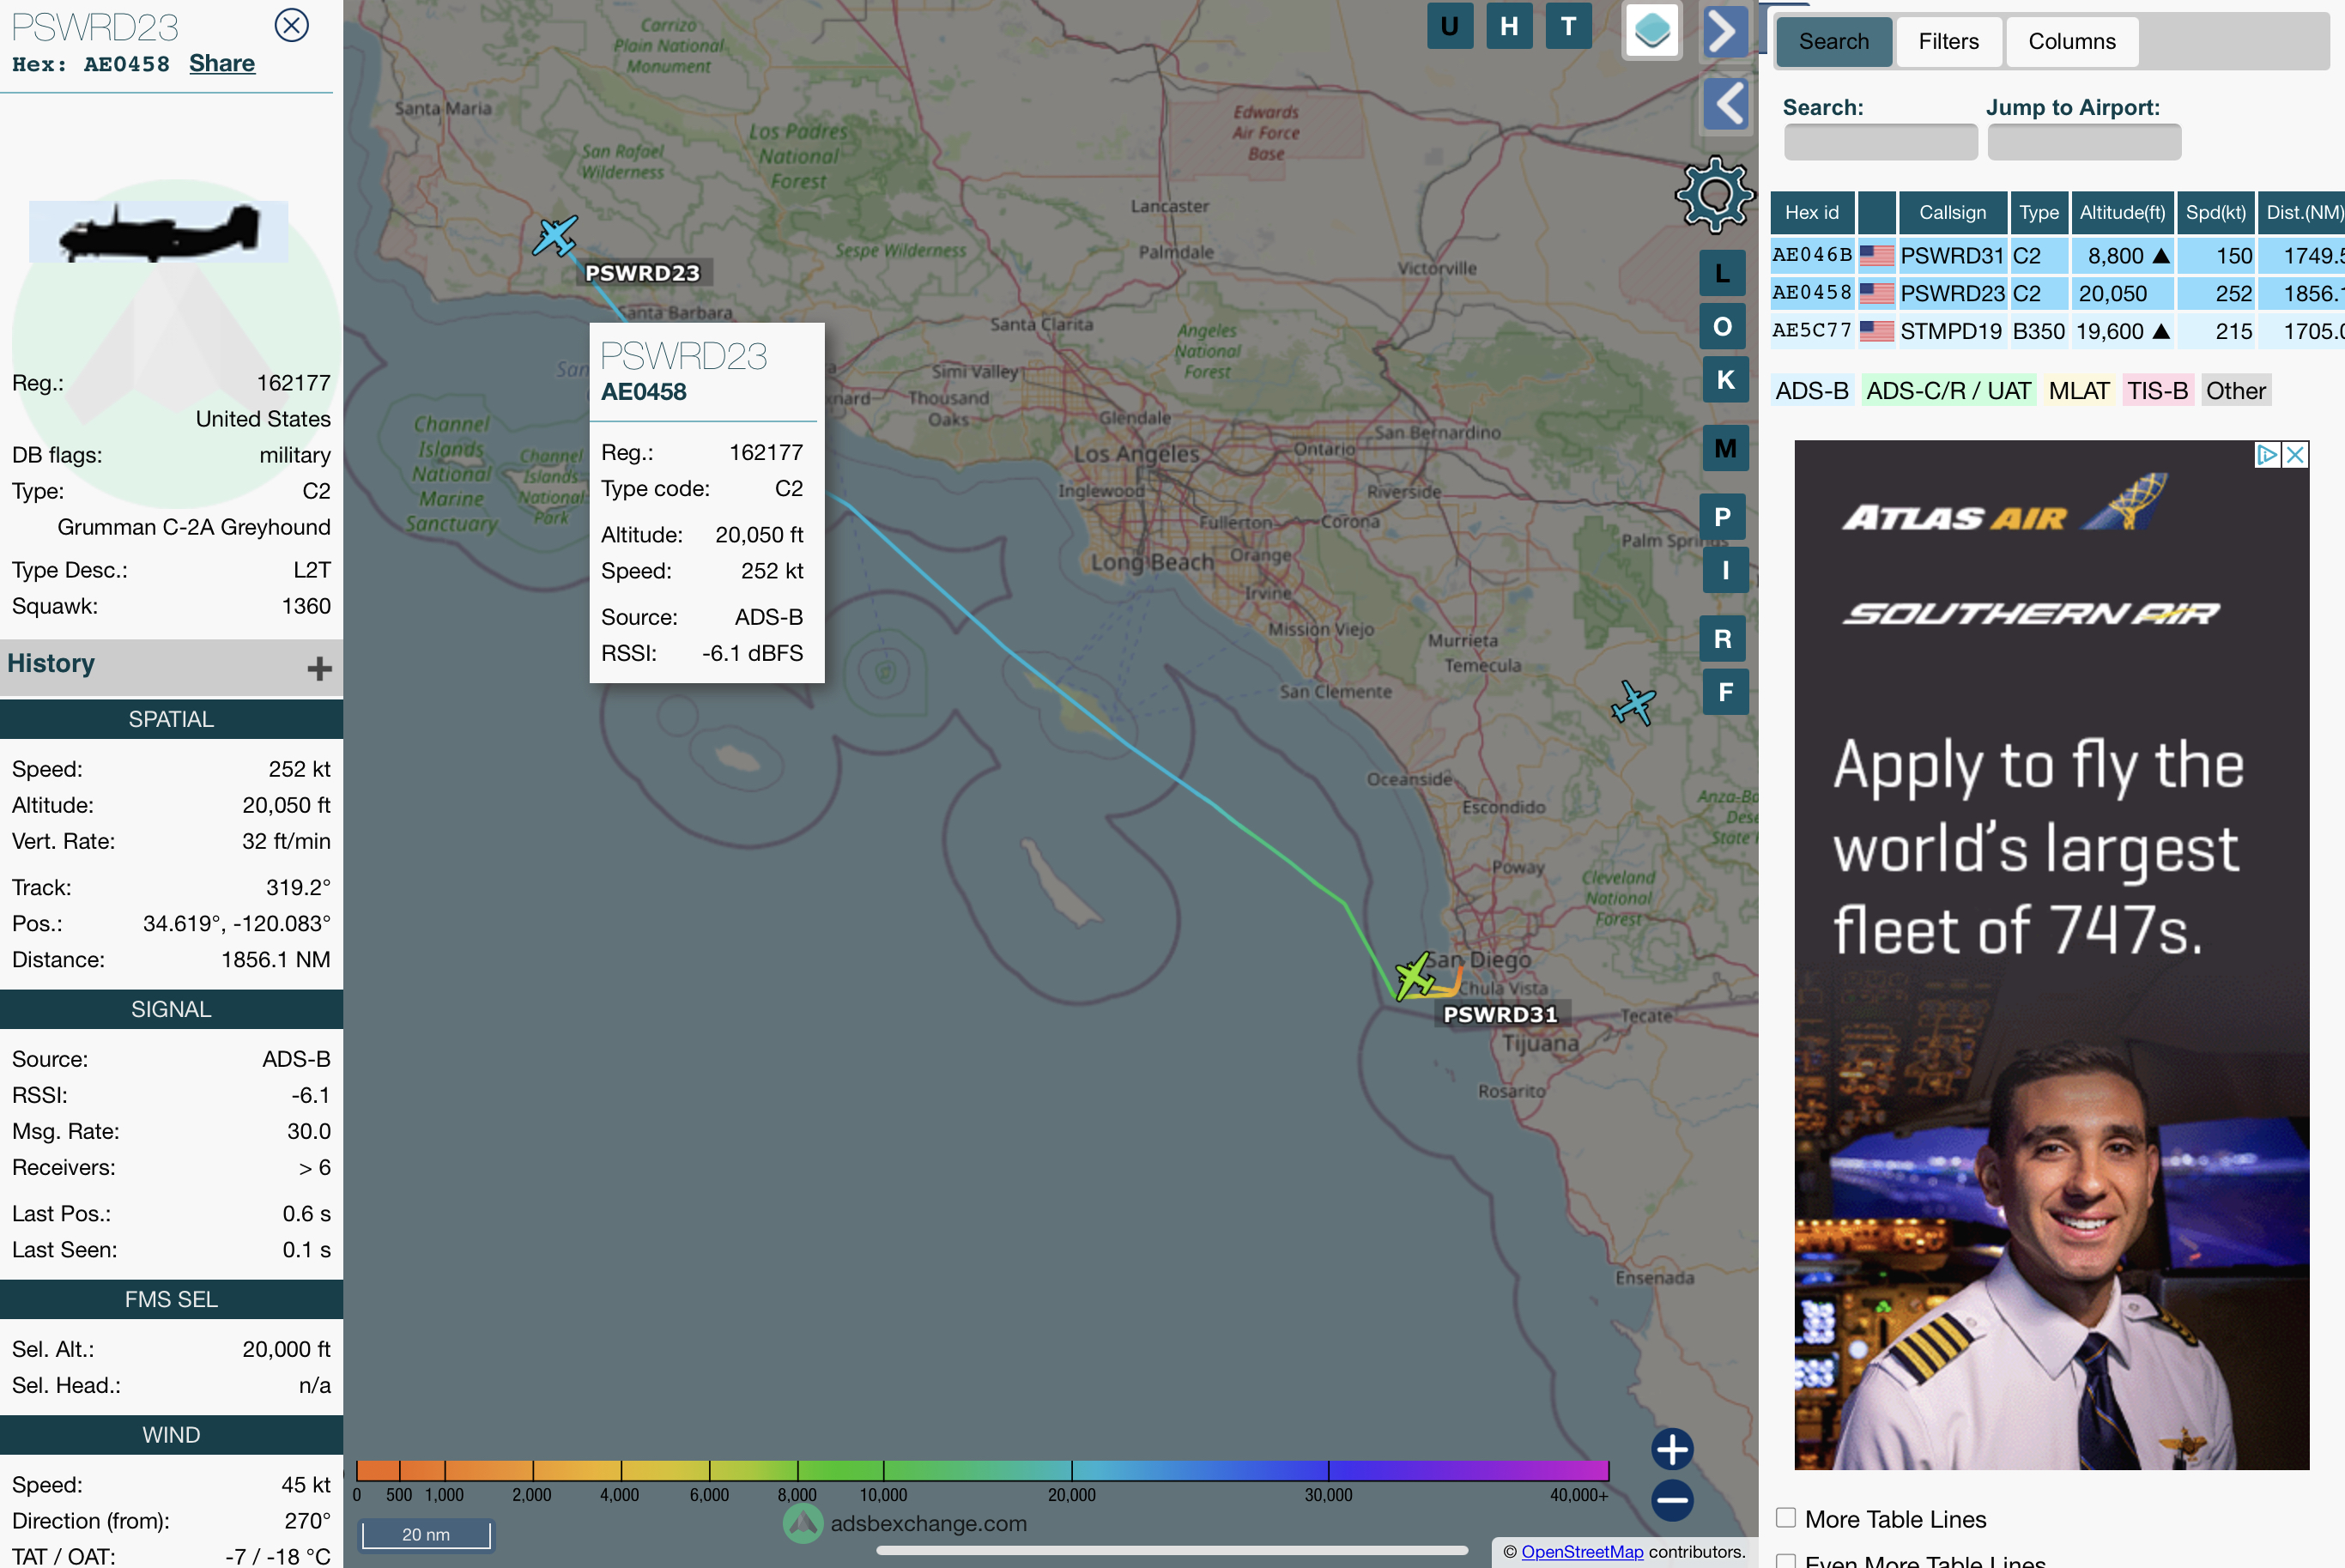Sort table by Hex id column
2345x1568 pixels.
(x=1812, y=212)
